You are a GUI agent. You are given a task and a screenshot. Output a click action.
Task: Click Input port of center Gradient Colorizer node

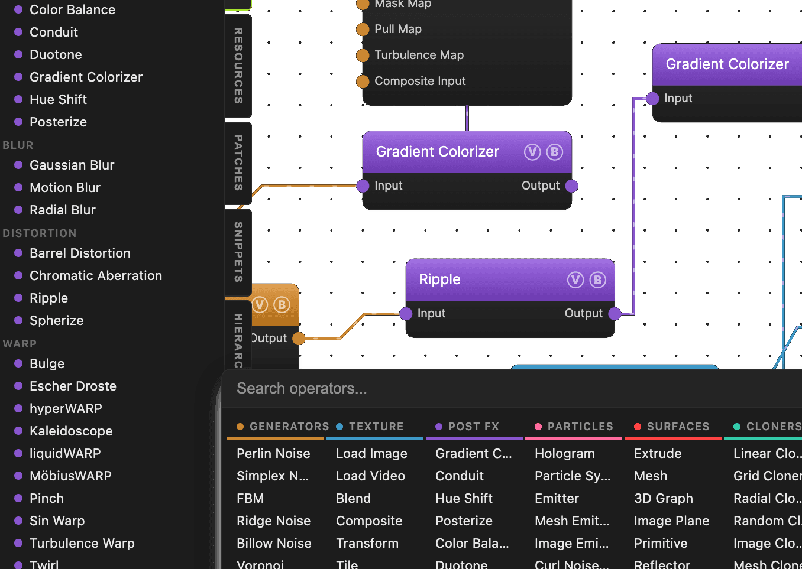click(x=363, y=186)
